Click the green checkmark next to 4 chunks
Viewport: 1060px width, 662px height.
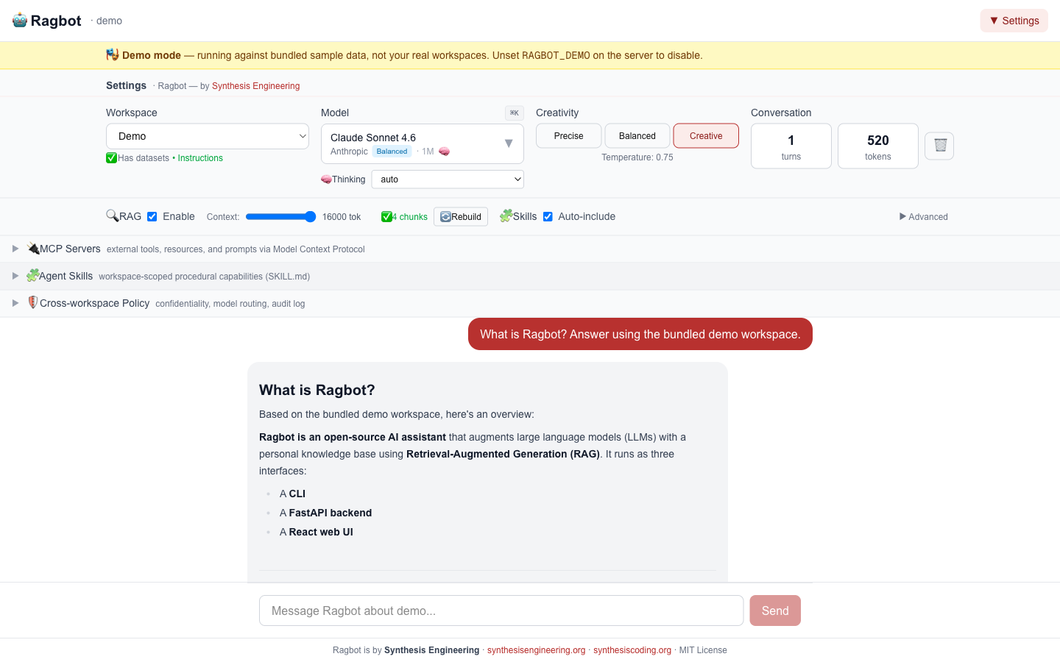pyautogui.click(x=386, y=216)
